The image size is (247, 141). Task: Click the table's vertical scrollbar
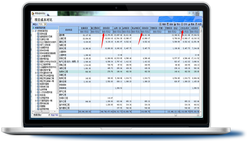click(201, 70)
